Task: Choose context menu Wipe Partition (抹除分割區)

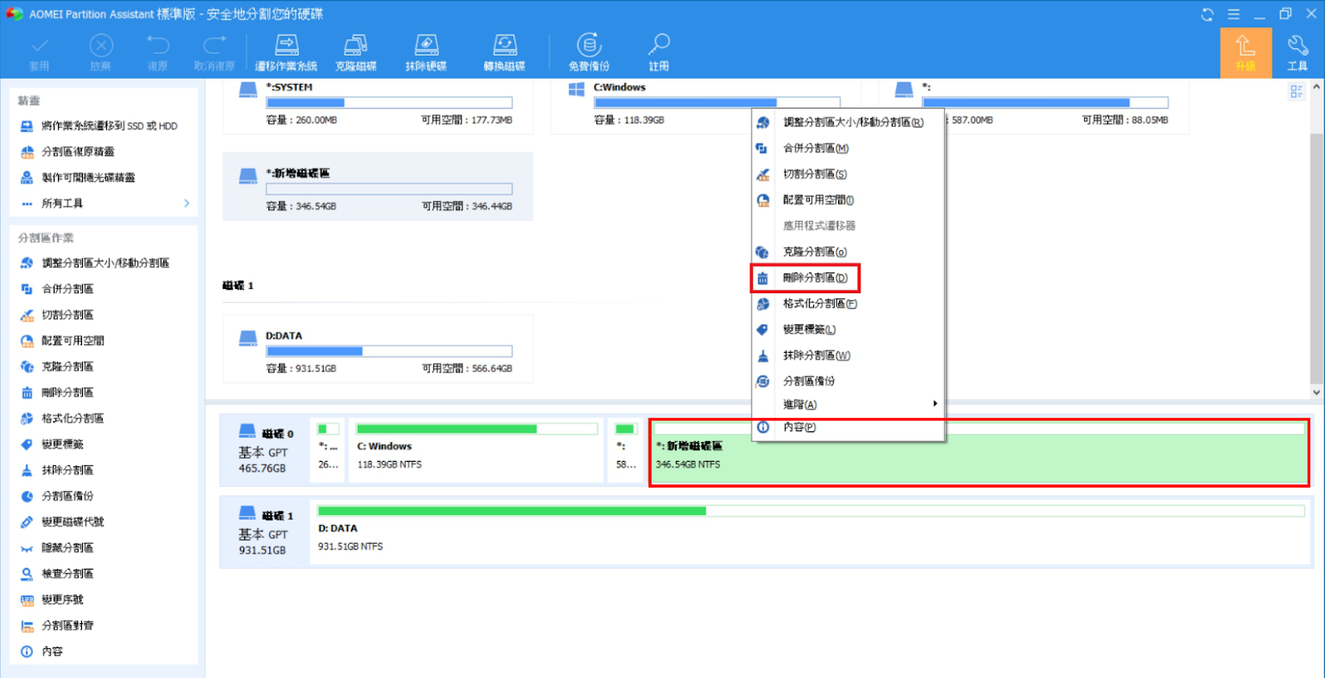Action: (848, 355)
